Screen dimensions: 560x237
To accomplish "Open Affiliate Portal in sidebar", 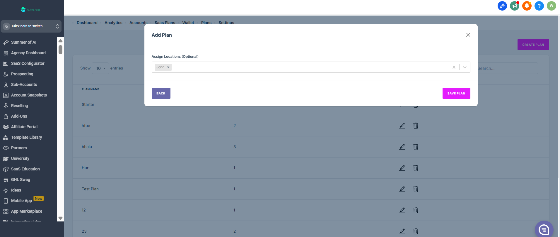I will click(24, 127).
